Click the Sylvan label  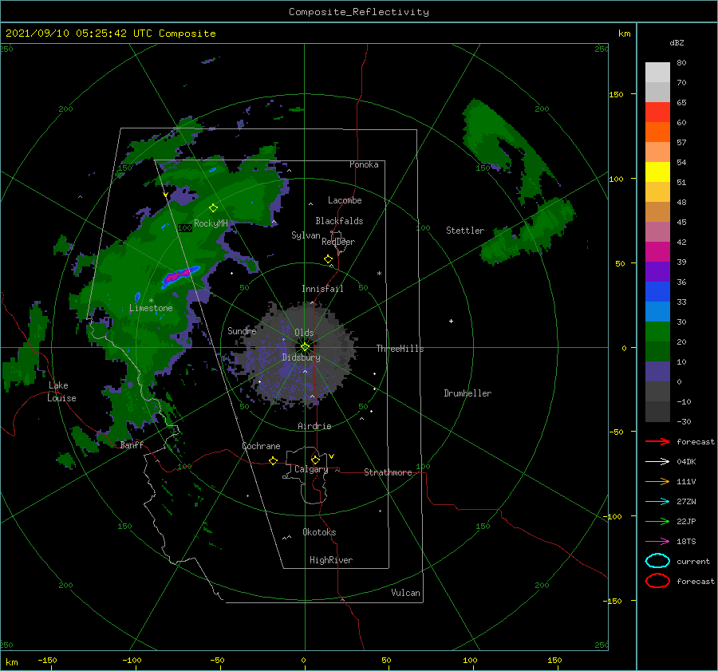[x=306, y=235]
